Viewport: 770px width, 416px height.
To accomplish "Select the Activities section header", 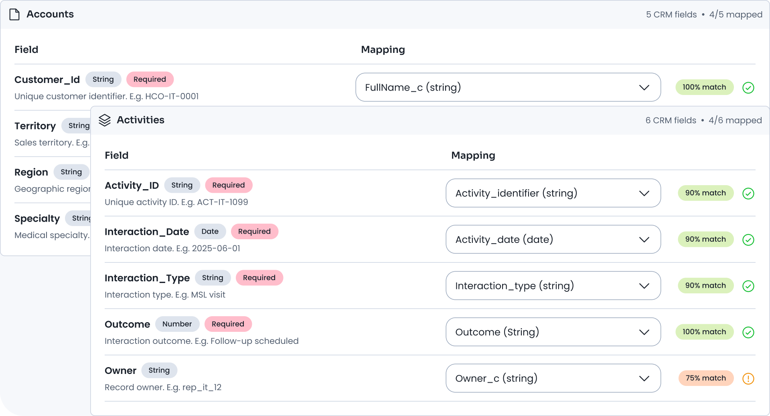I will point(140,120).
